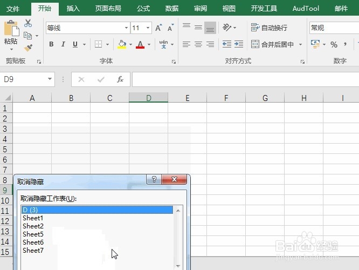Align cell text left

coord(187,44)
